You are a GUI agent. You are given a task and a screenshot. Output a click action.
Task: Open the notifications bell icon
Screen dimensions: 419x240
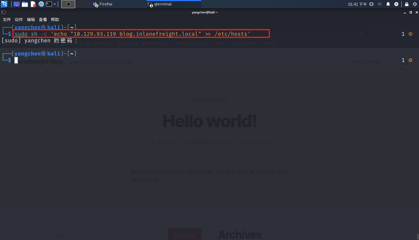click(x=388, y=4)
